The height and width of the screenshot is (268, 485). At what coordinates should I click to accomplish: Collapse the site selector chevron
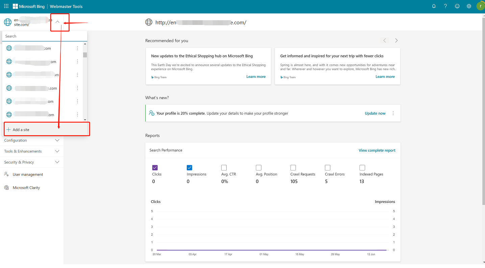pyautogui.click(x=57, y=22)
